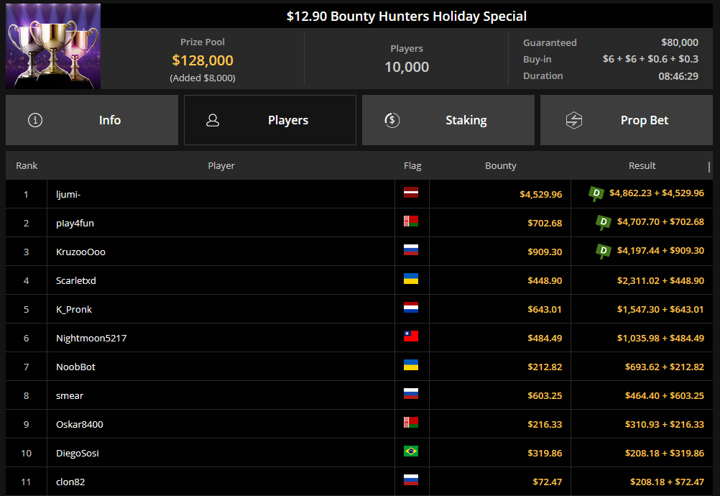Click the Ukraine flag next to Scarletxd
Image resolution: width=720 pixels, height=496 pixels.
411,280
